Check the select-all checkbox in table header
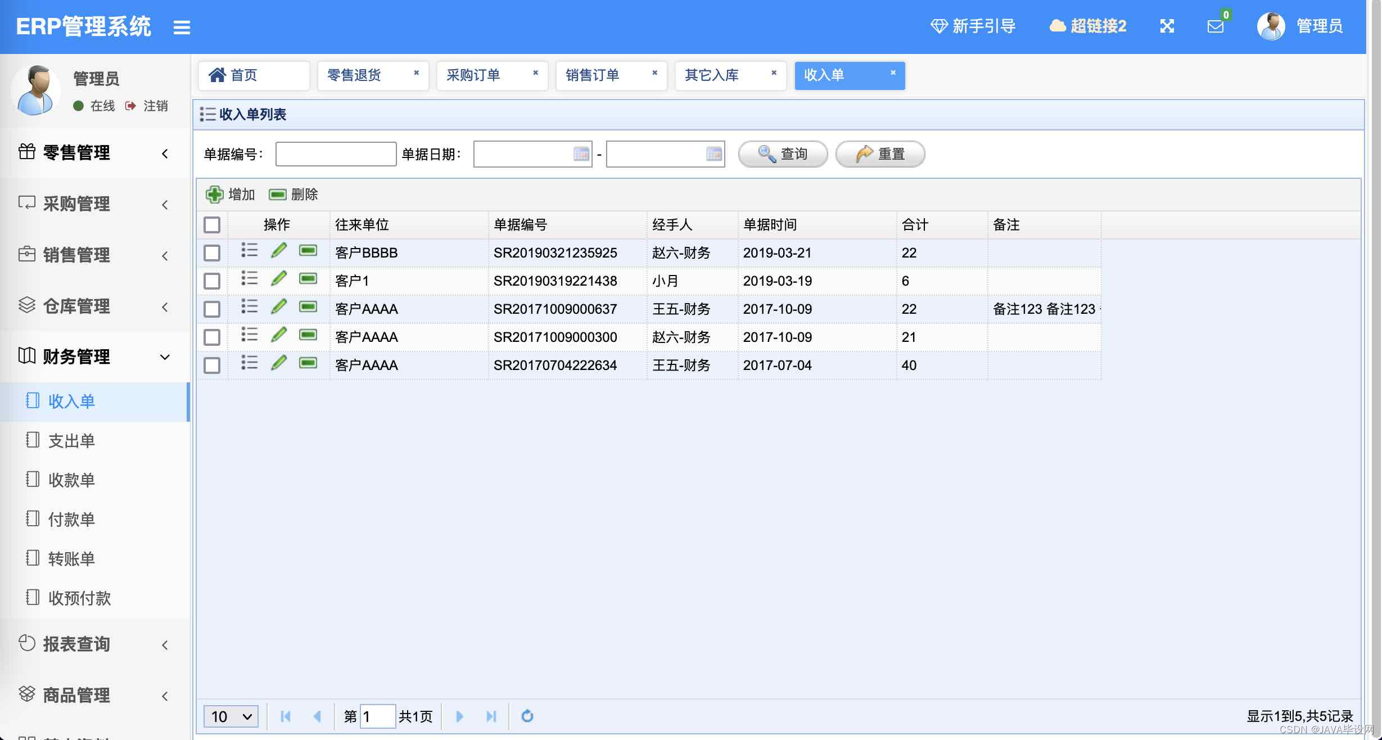The image size is (1382, 740). (212, 225)
